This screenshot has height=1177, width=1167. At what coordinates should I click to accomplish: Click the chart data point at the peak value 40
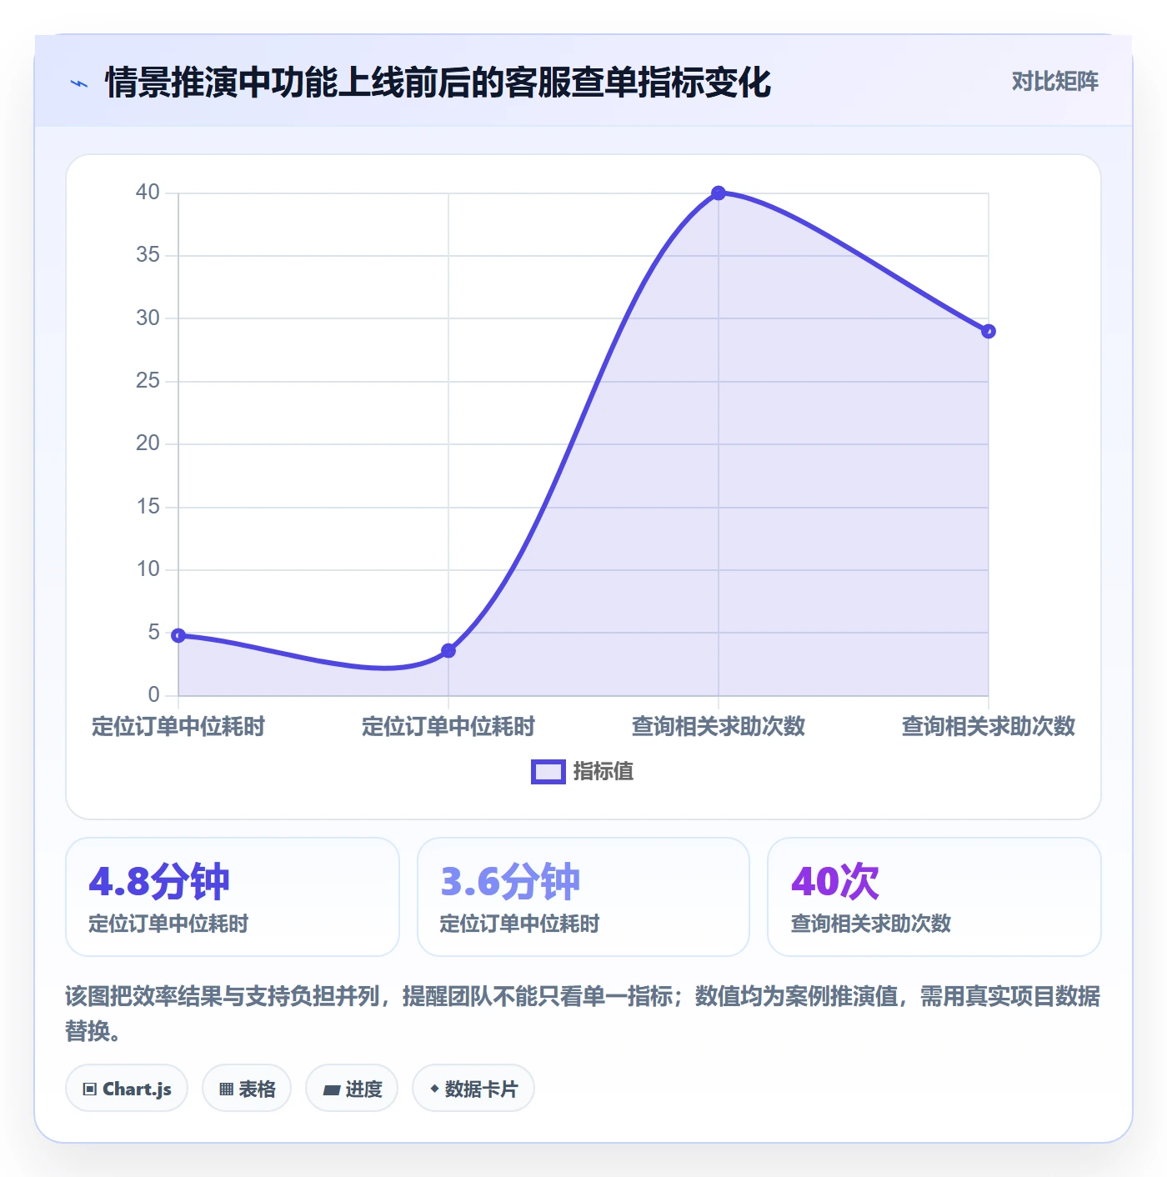[x=719, y=193]
